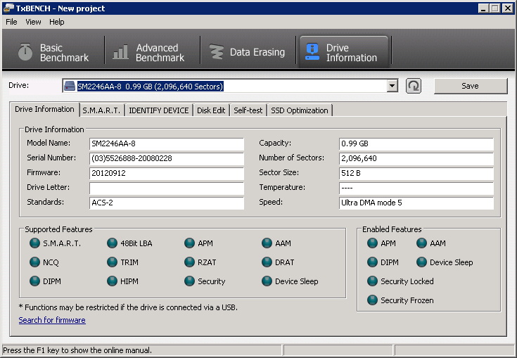This screenshot has height=358, width=517.
Task: Open the File menu
Action: pyautogui.click(x=11, y=22)
